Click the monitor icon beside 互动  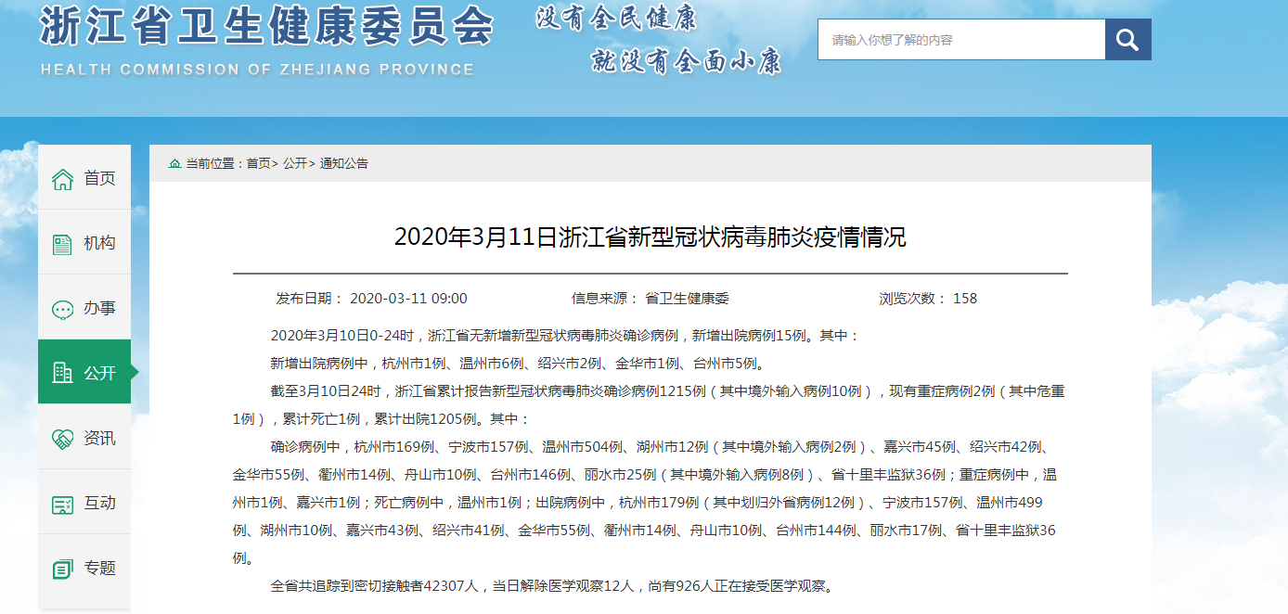(x=62, y=504)
